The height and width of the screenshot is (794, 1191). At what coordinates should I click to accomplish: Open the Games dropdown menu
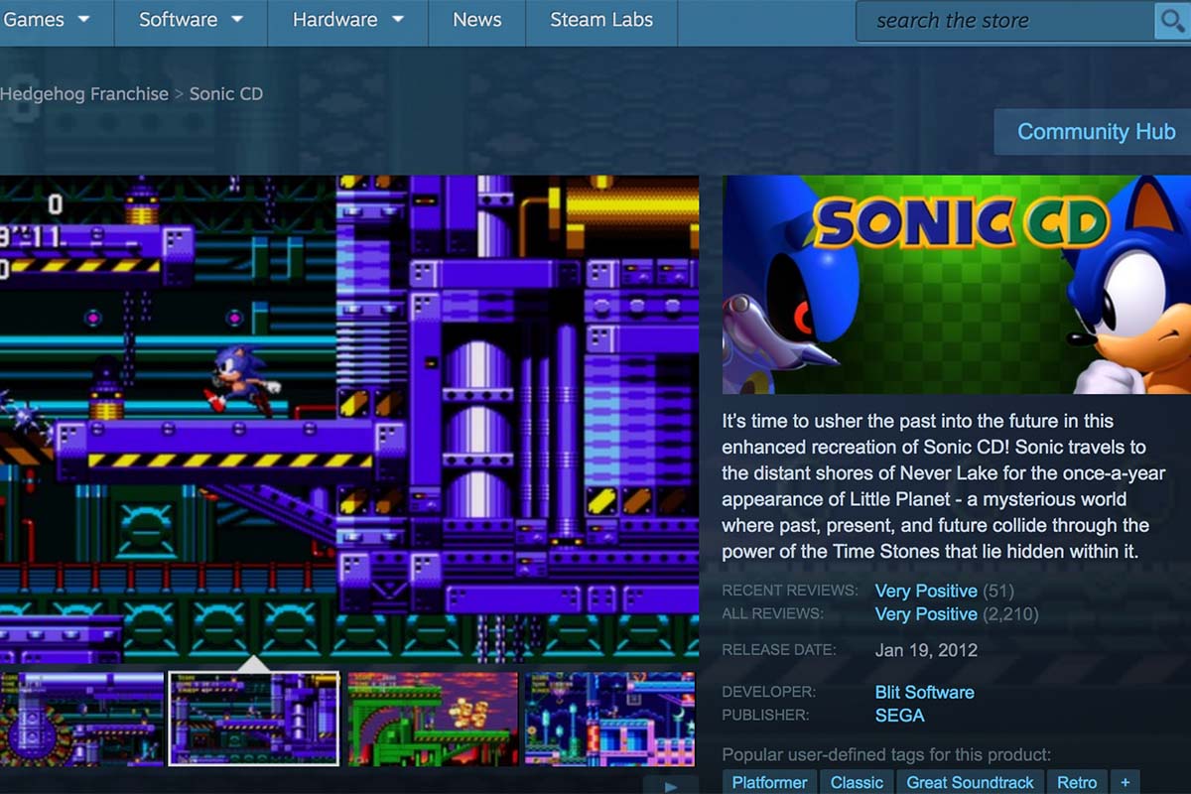(x=45, y=20)
